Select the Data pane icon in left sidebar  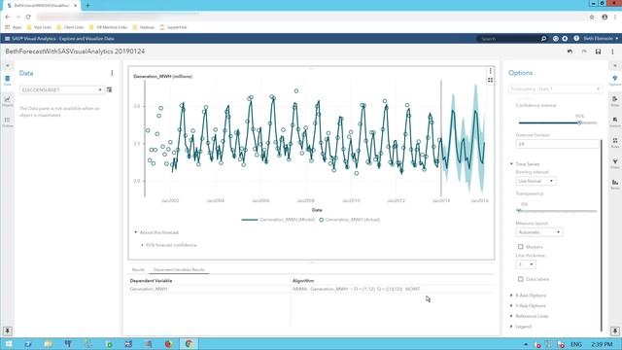click(7, 80)
